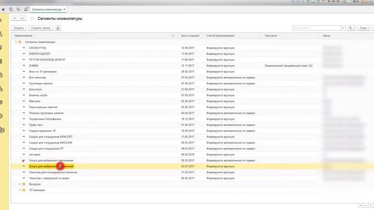This screenshot has height=210, width=374.
Task: Click Формируется вручную cell in Массажи row
Action: click(x=220, y=101)
